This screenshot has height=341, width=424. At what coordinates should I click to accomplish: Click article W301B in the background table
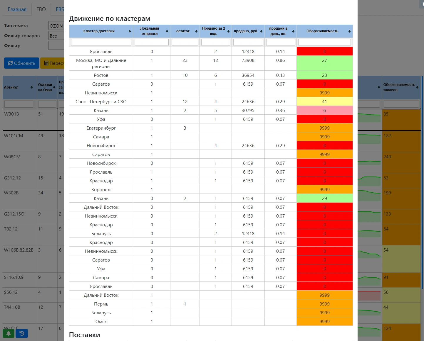[x=11, y=114]
